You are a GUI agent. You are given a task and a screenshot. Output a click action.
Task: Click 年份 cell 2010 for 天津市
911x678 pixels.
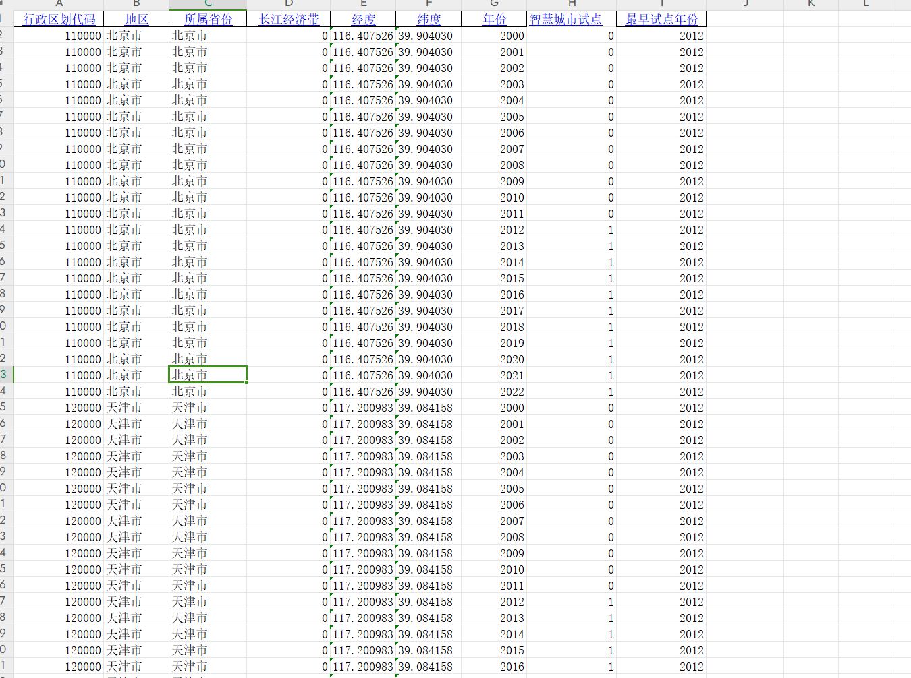(x=494, y=569)
